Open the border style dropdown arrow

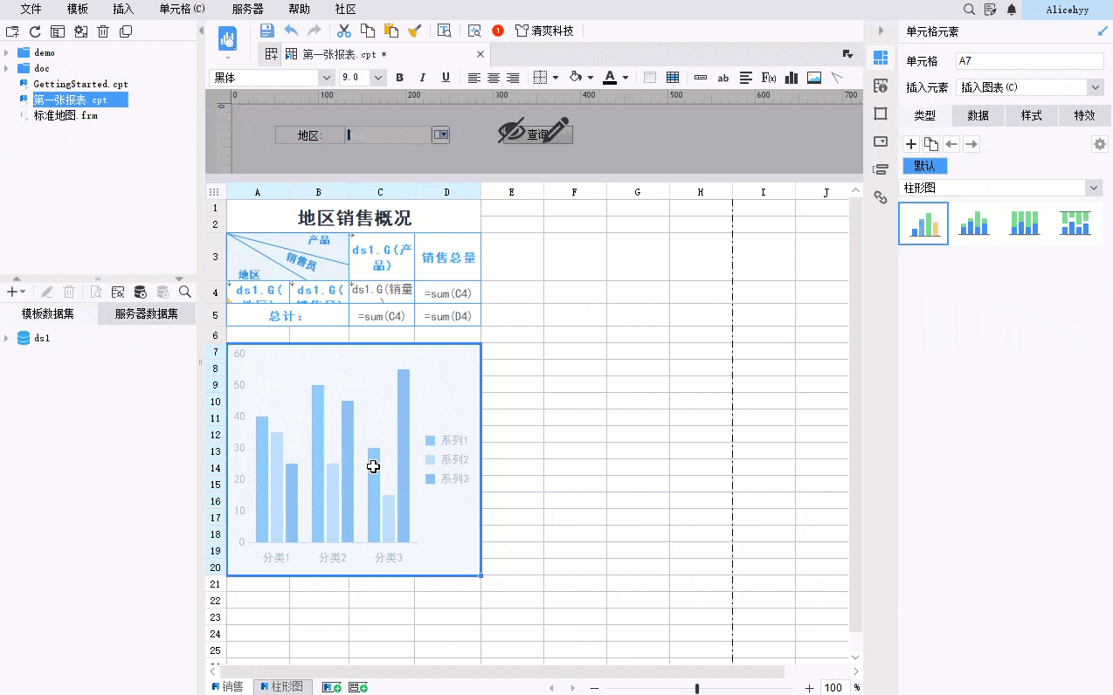(556, 78)
